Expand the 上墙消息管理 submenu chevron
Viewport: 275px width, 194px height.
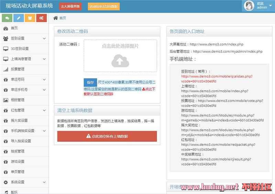(x=44, y=59)
